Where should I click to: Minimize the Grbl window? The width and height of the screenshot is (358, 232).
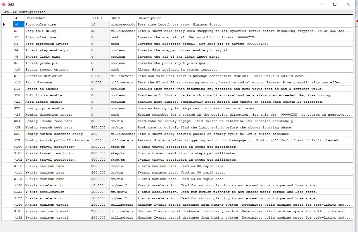tap(321, 4)
